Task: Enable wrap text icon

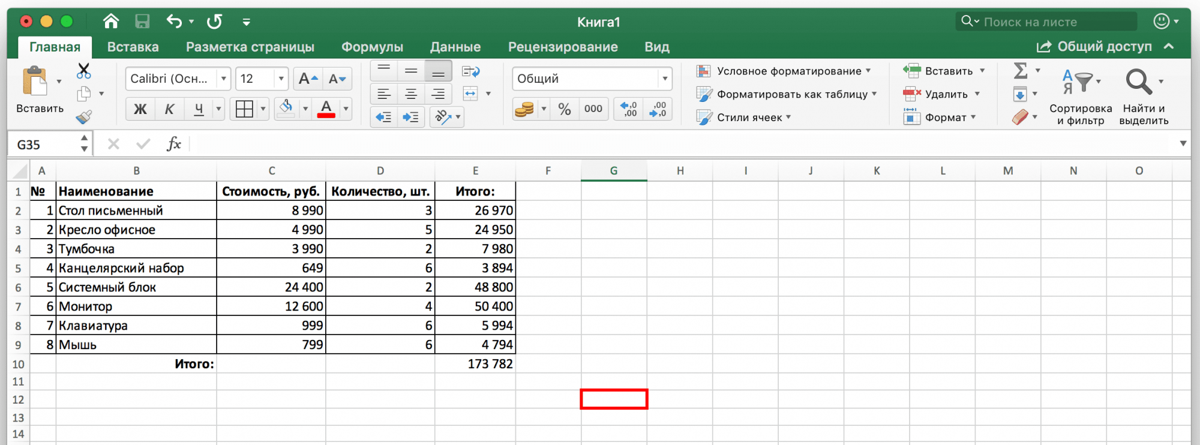Action: point(471,71)
